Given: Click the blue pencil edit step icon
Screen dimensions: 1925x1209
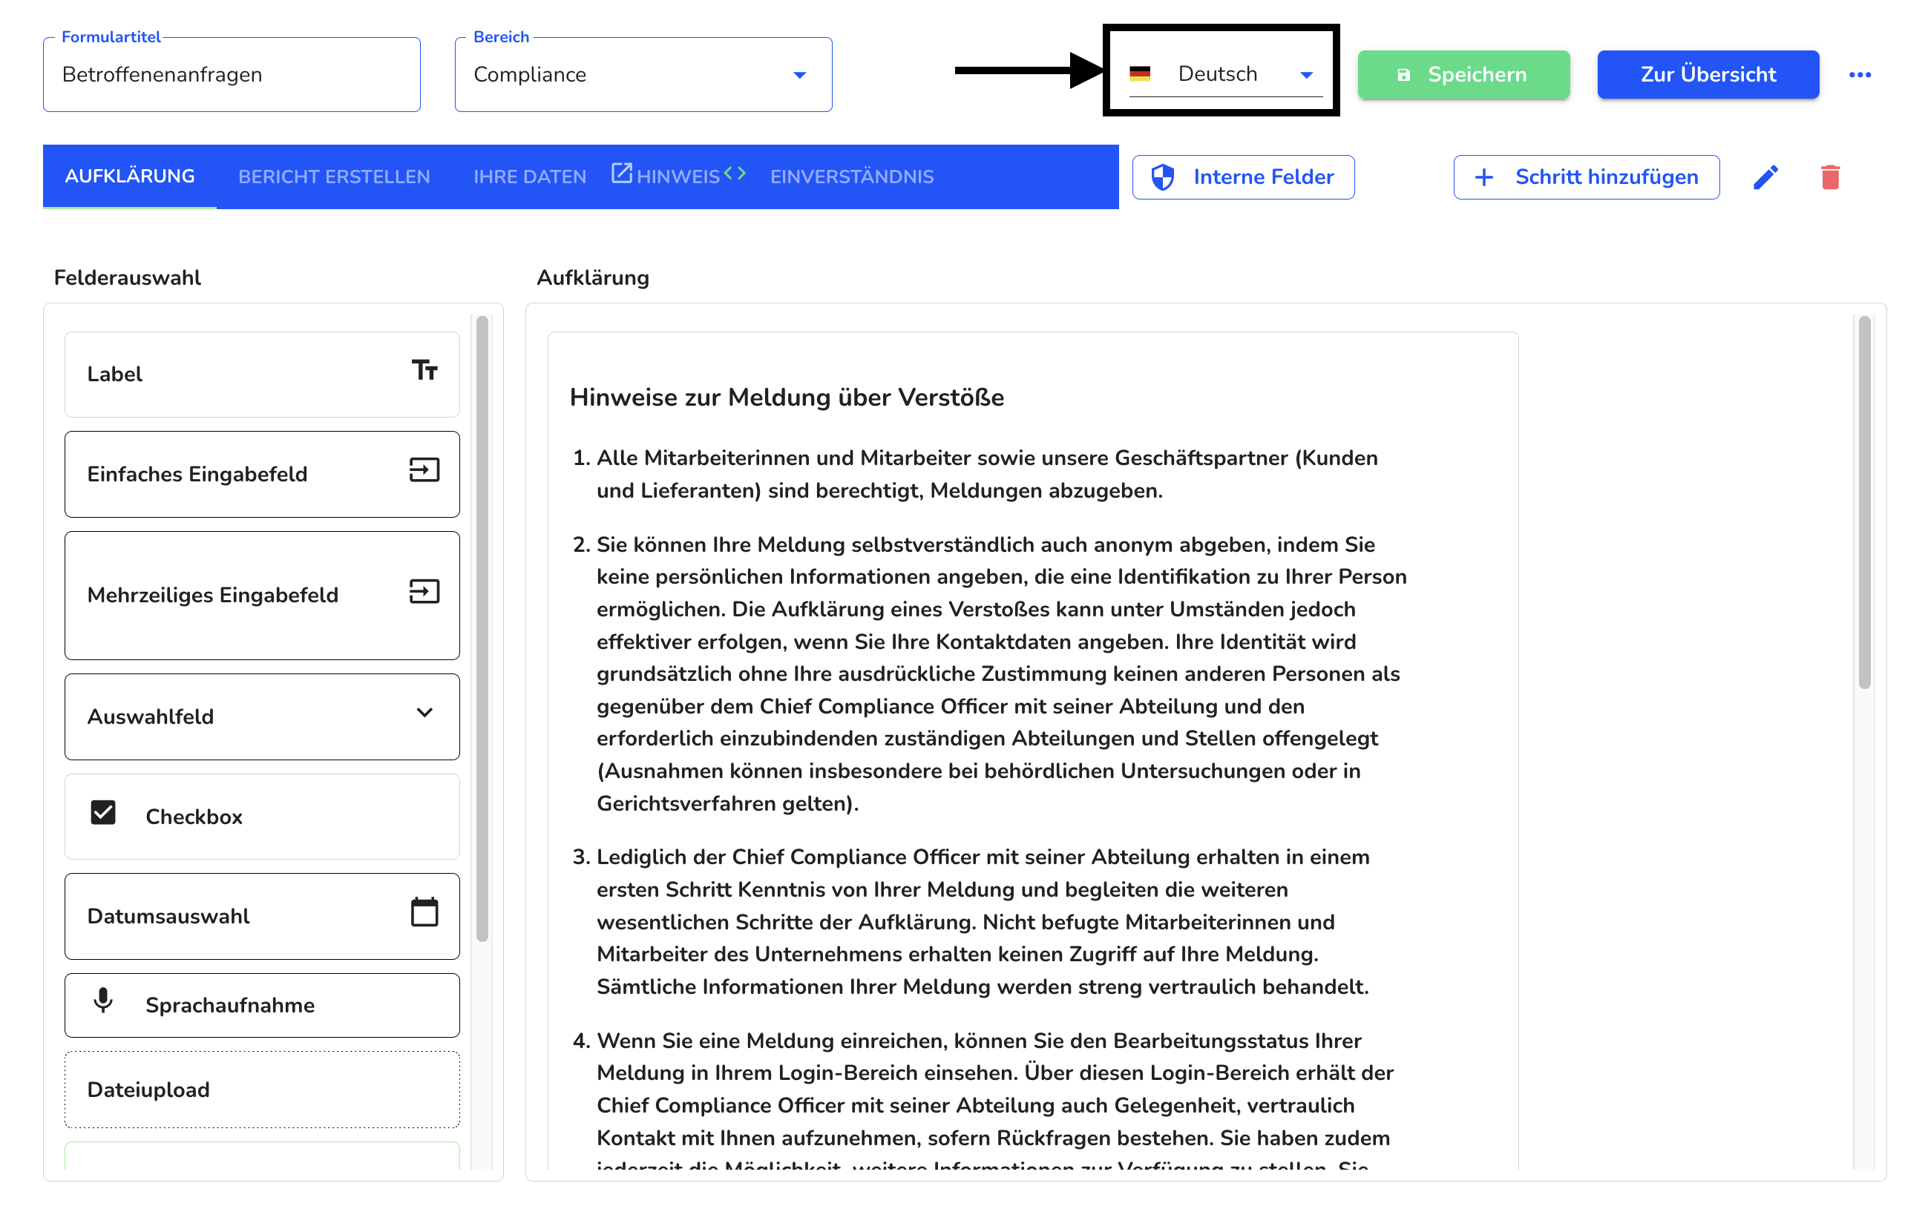Looking at the screenshot, I should tap(1766, 177).
